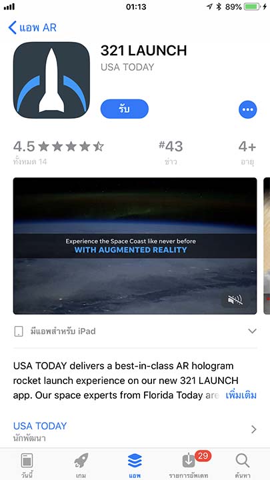
Task: Expand the iPad compatibility chevron
Action: (252, 331)
